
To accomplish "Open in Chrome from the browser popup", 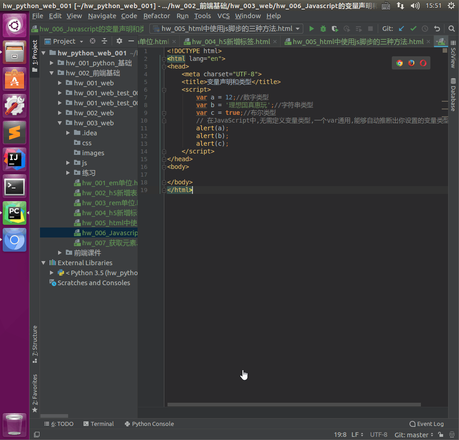I will [400, 63].
